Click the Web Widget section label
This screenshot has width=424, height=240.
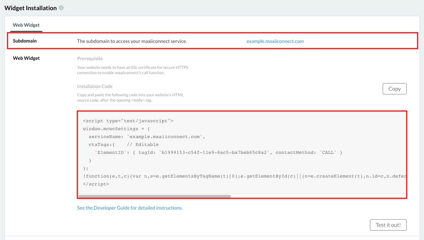tap(26, 58)
